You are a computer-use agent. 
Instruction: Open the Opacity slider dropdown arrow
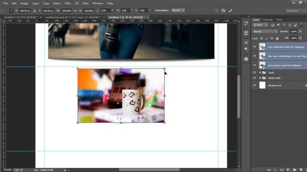(x=300, y=32)
